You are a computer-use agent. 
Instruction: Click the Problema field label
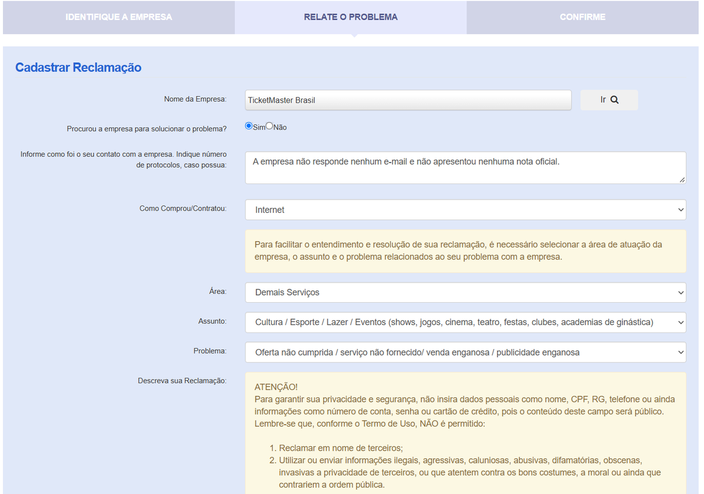tap(210, 351)
